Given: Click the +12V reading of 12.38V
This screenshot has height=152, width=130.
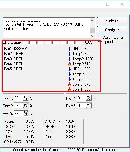Looking at the screenshot, I should point(29,132).
